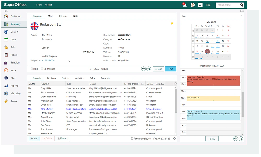Image resolution: width=261 pixels, height=157 pixels.
Task: Switch to the Relations tab
Action: pyautogui.click(x=51, y=78)
